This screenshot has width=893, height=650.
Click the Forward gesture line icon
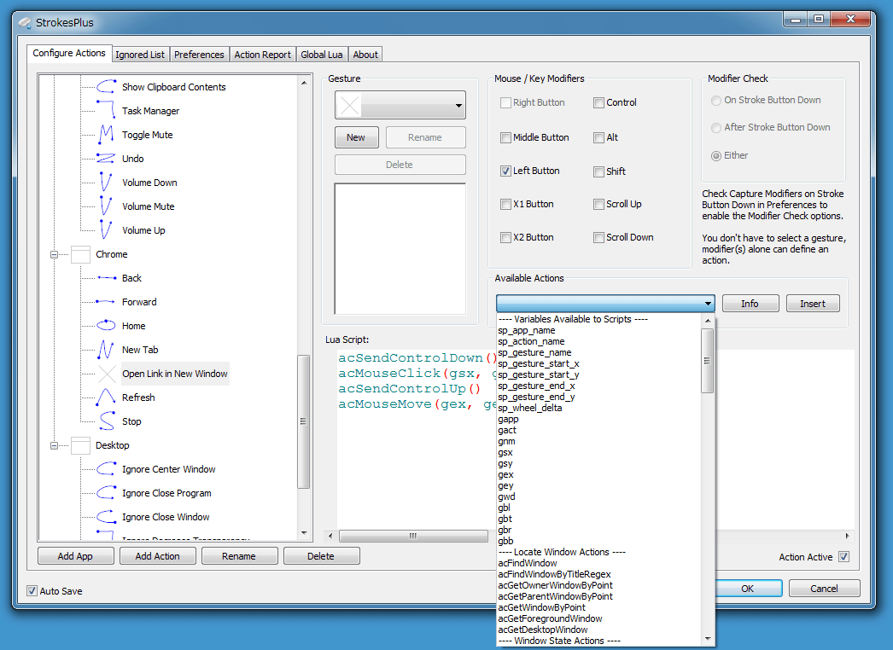[x=107, y=302]
